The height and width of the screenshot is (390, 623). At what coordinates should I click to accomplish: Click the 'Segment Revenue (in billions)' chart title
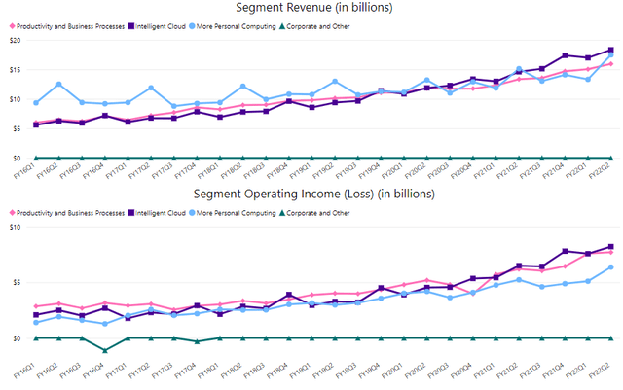(311, 9)
